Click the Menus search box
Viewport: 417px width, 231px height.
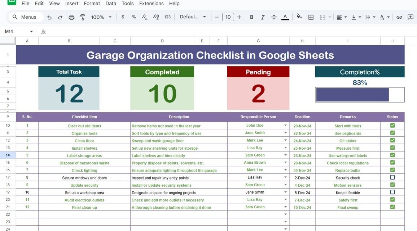pyautogui.click(x=26, y=17)
